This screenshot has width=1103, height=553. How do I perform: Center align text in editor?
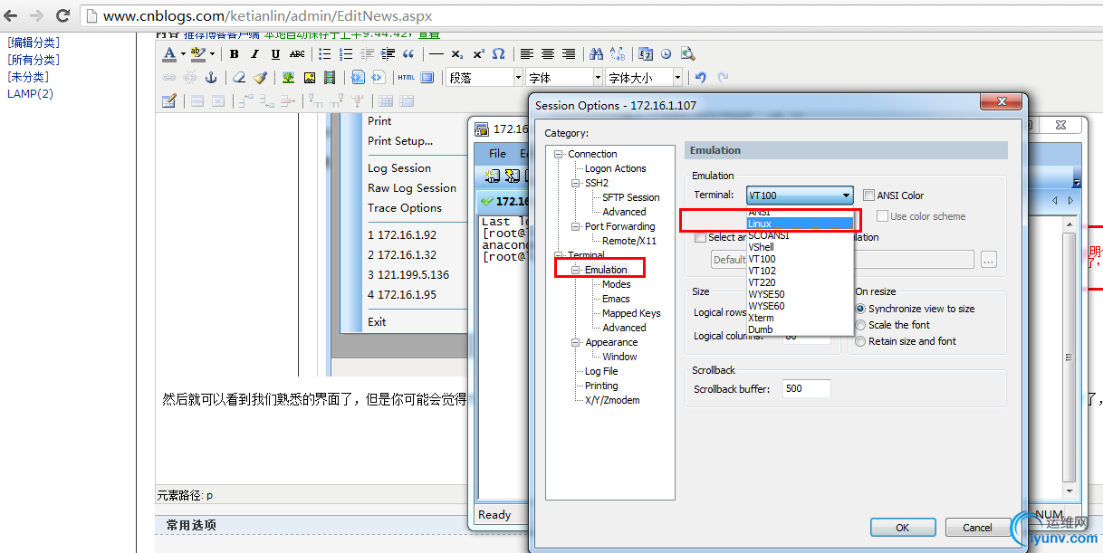(x=547, y=54)
